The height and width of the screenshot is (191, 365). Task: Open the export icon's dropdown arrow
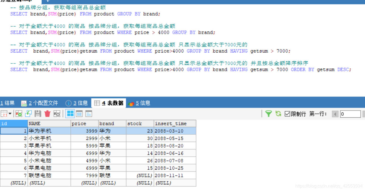(10, 114)
